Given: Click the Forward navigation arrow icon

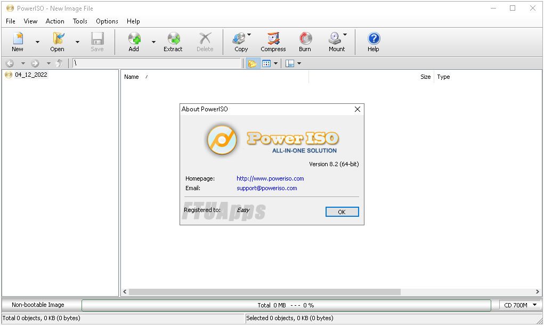Looking at the screenshot, I should (35, 63).
